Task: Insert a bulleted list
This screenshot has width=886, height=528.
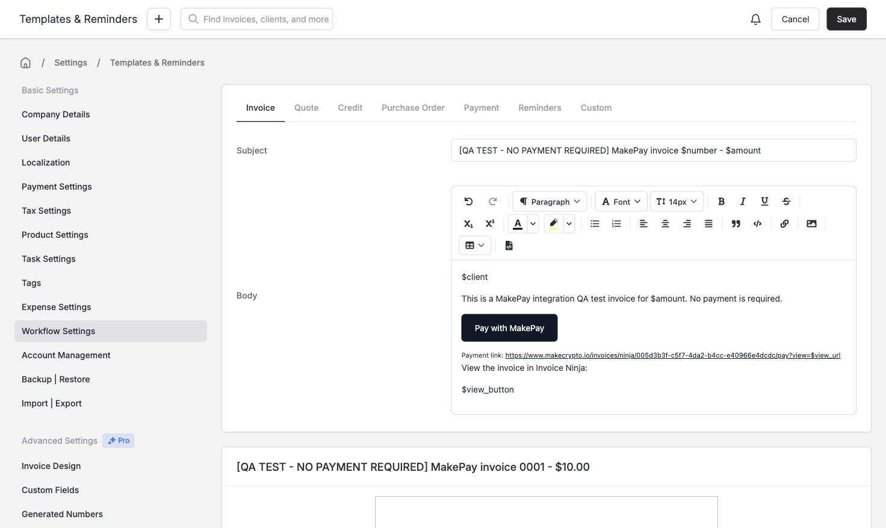Action: click(x=595, y=224)
